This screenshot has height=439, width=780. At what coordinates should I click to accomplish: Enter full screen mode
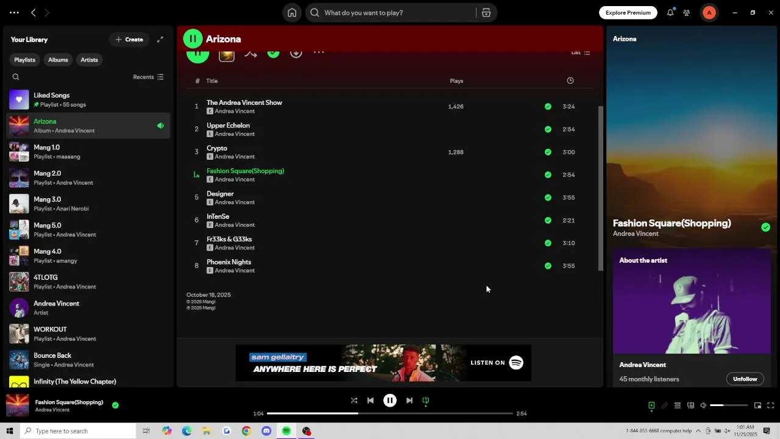pos(770,405)
